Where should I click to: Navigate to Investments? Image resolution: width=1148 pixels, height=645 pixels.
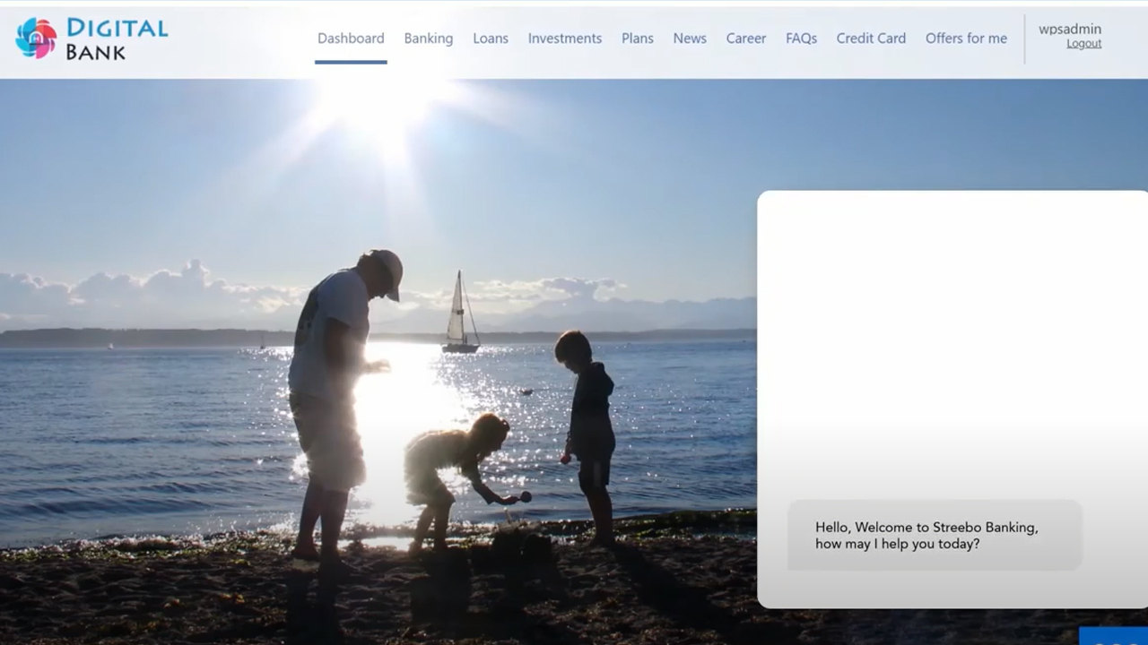[564, 39]
